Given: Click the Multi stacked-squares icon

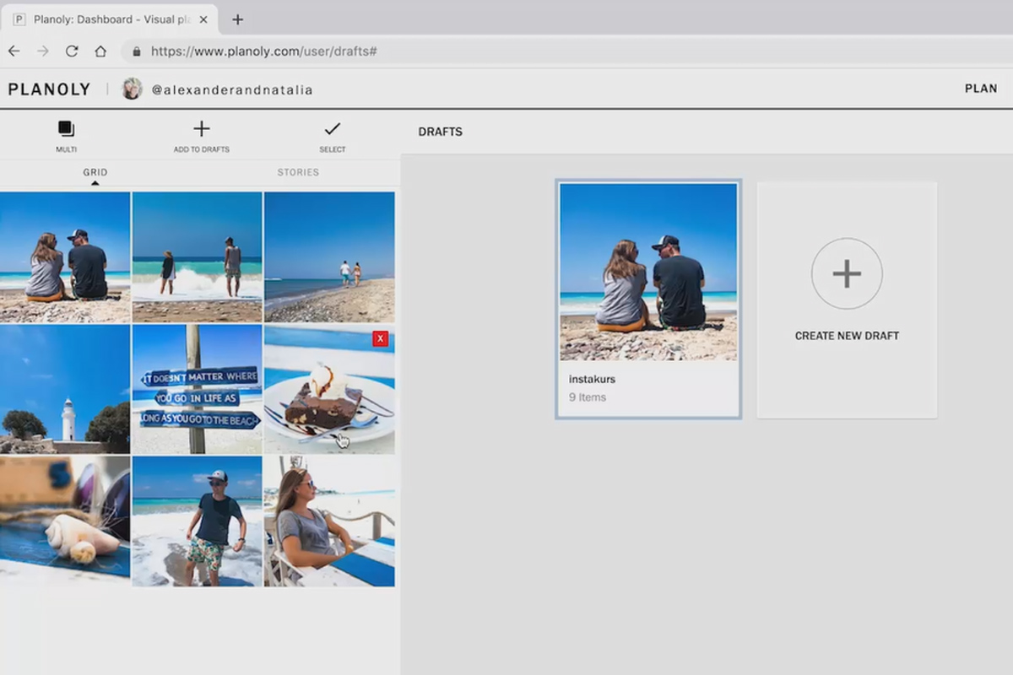Looking at the screenshot, I should 66,129.
